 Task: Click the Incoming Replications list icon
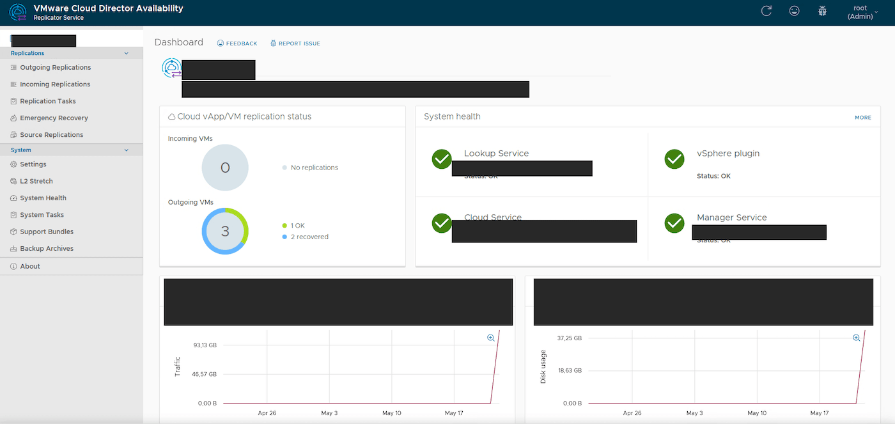pos(14,84)
